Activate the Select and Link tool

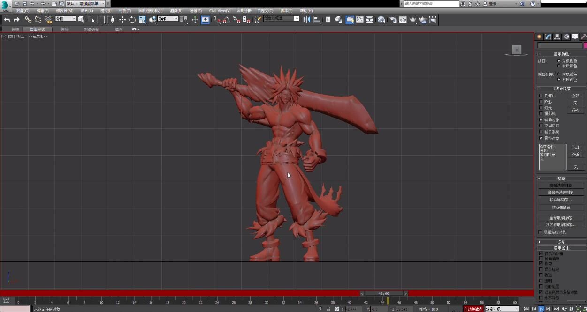[28, 20]
